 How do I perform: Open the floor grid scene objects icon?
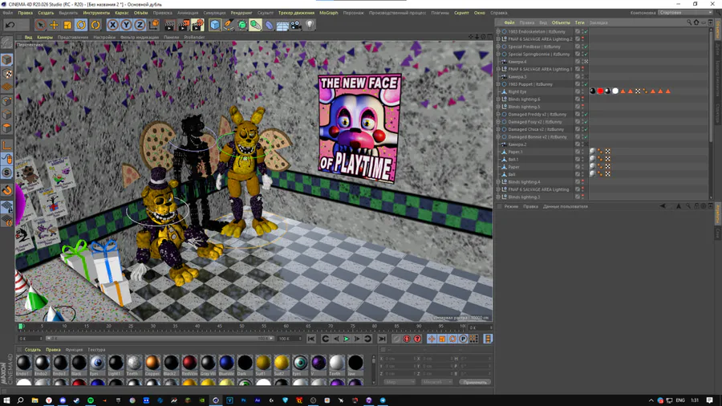(x=282, y=25)
